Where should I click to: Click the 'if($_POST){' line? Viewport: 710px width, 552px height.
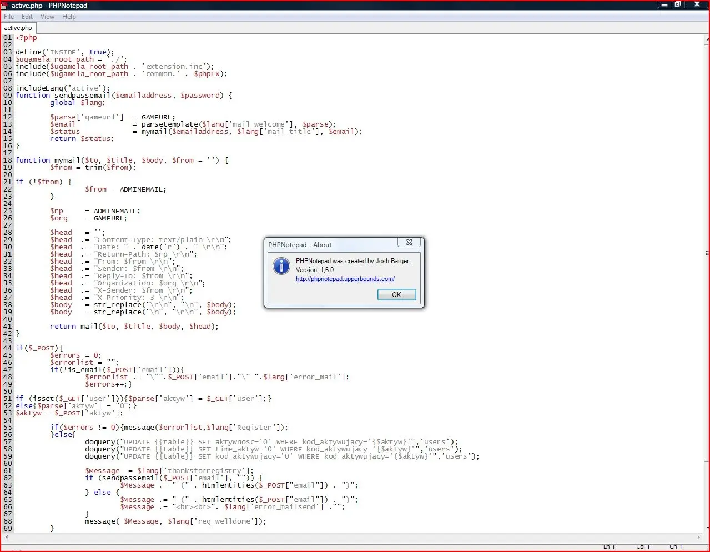point(39,348)
